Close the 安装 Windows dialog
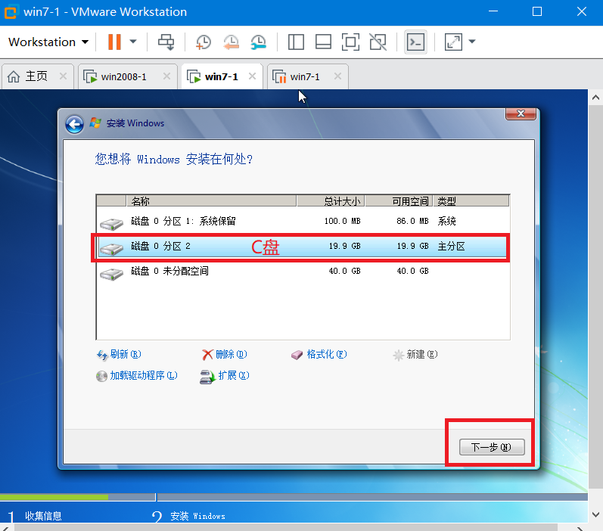Image resolution: width=603 pixels, height=531 pixels. coord(521,113)
